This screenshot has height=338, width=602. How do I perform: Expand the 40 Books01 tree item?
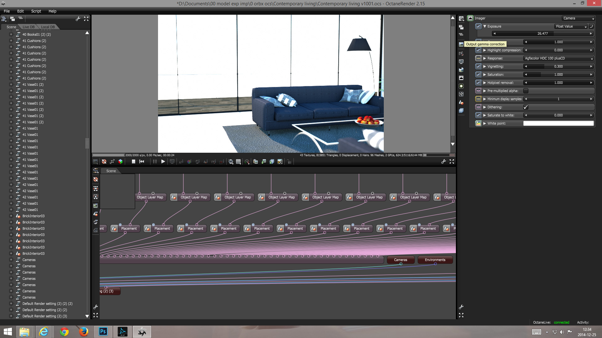[11, 34]
